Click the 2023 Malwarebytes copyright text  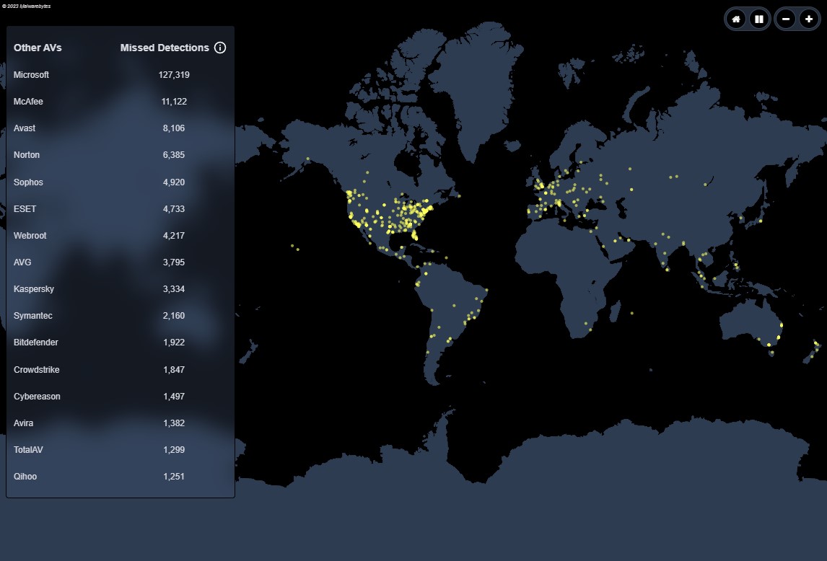pos(27,6)
